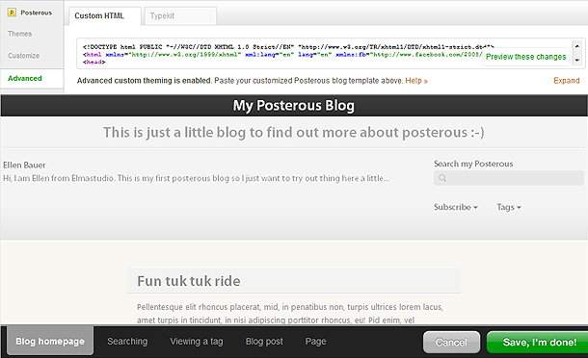The height and width of the screenshot is (358, 588).
Task: Click into Search my Posterous field
Action: click(x=509, y=178)
